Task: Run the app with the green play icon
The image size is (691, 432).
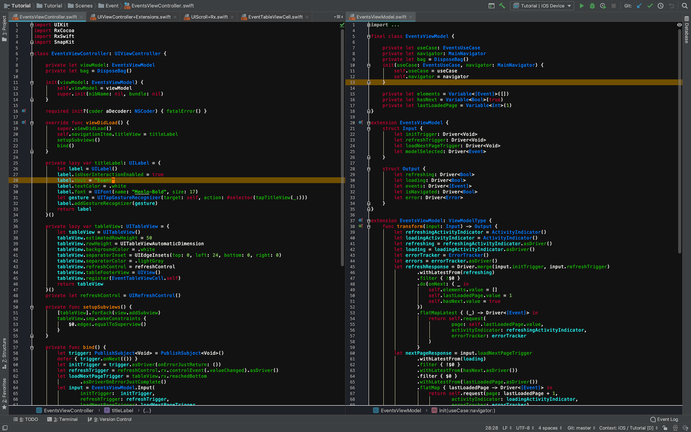Action: [582, 6]
